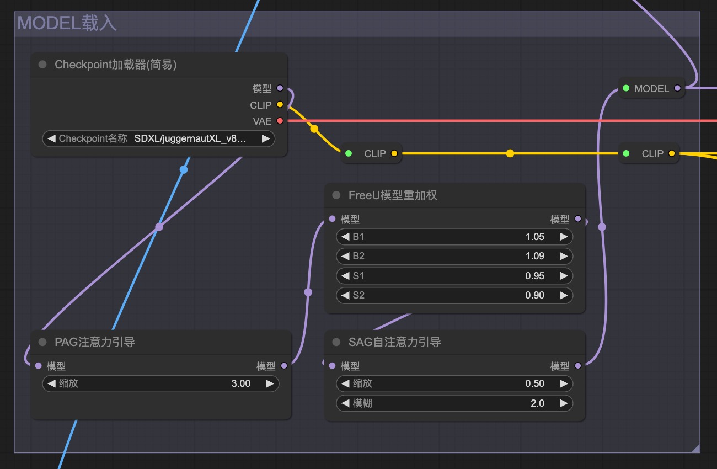Image resolution: width=717 pixels, height=469 pixels.
Task: Decrease S2 value with the left arrow
Action: tap(345, 295)
